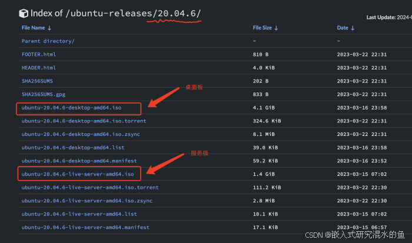
Task: Click the 10.1 KiB file size
Action: click(265, 214)
